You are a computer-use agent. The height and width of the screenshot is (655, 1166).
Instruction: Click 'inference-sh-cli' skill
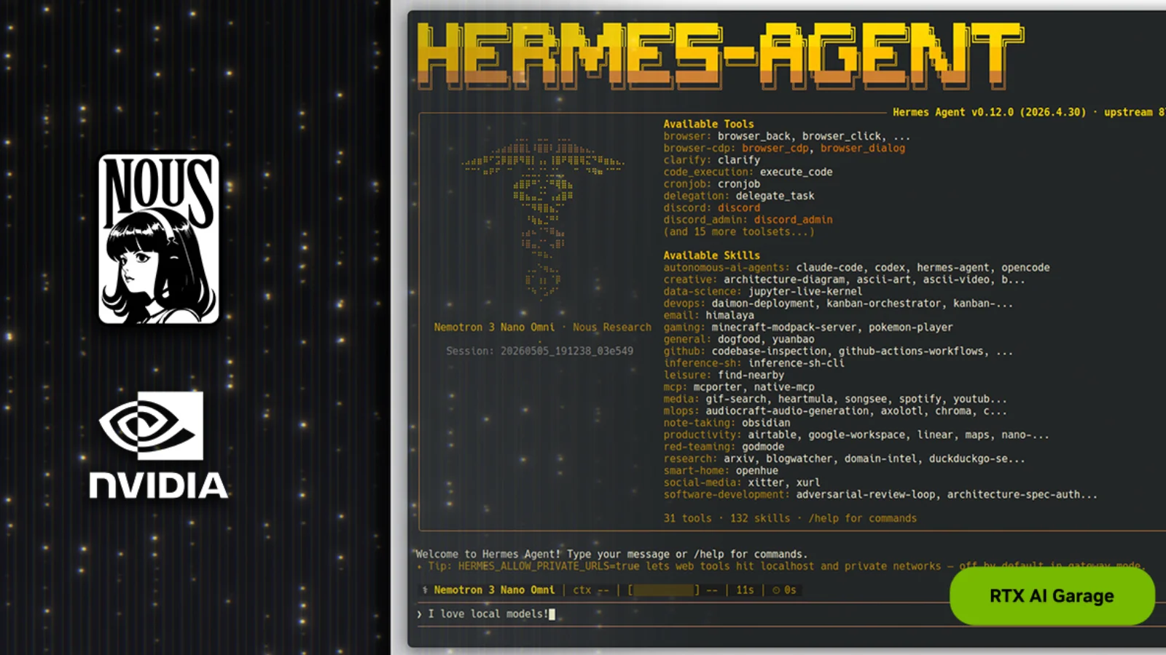pyautogui.click(x=796, y=362)
